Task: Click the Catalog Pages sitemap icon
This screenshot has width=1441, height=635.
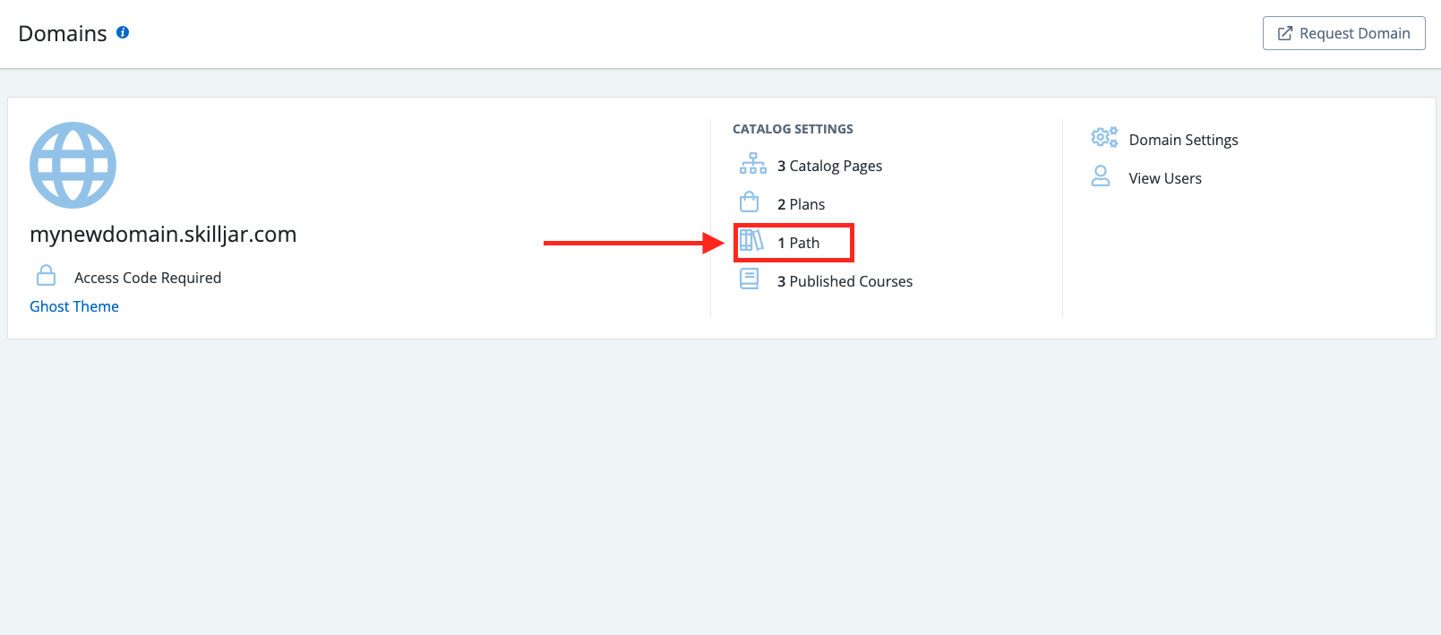Action: 752,164
